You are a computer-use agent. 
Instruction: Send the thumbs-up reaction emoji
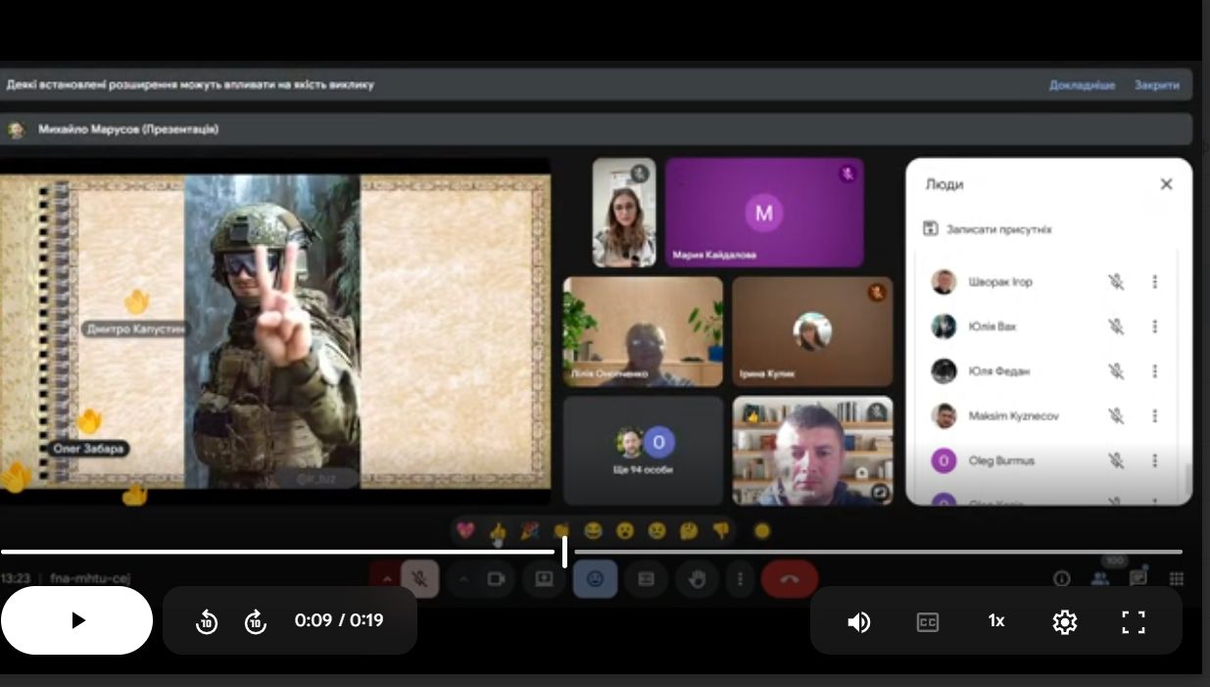pyautogui.click(x=498, y=531)
